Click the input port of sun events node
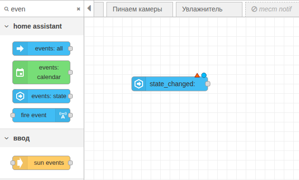Image resolution: width=299 pixels, height=180 pixels. tap(13, 163)
